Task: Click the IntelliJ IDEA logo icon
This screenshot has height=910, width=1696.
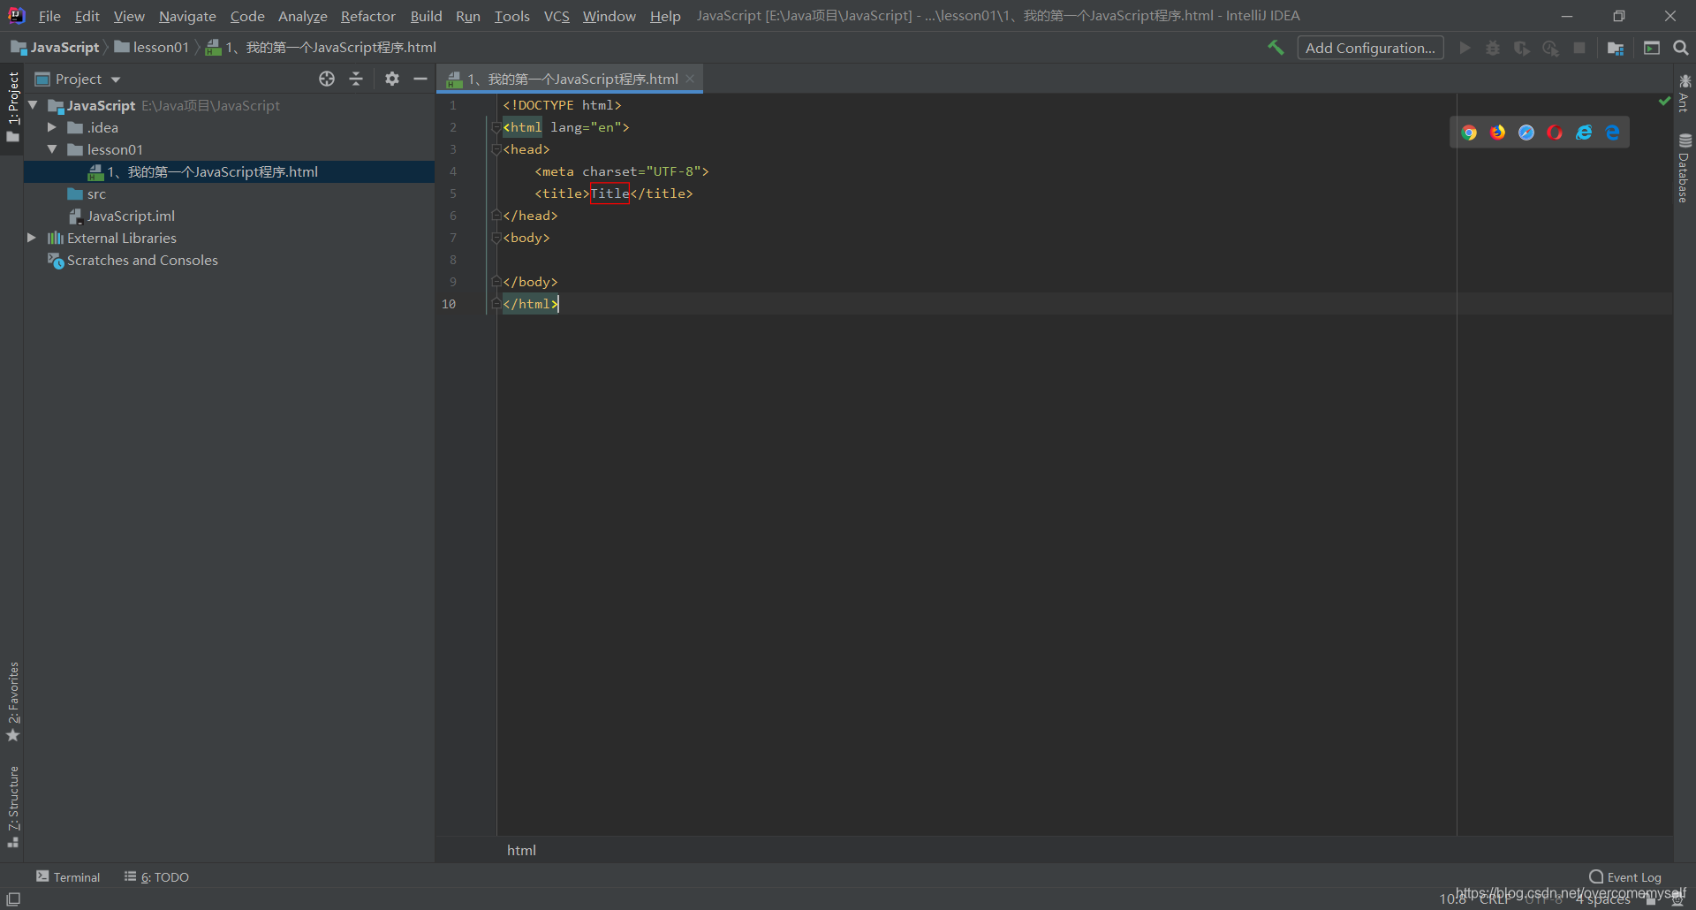Action: 16,16
